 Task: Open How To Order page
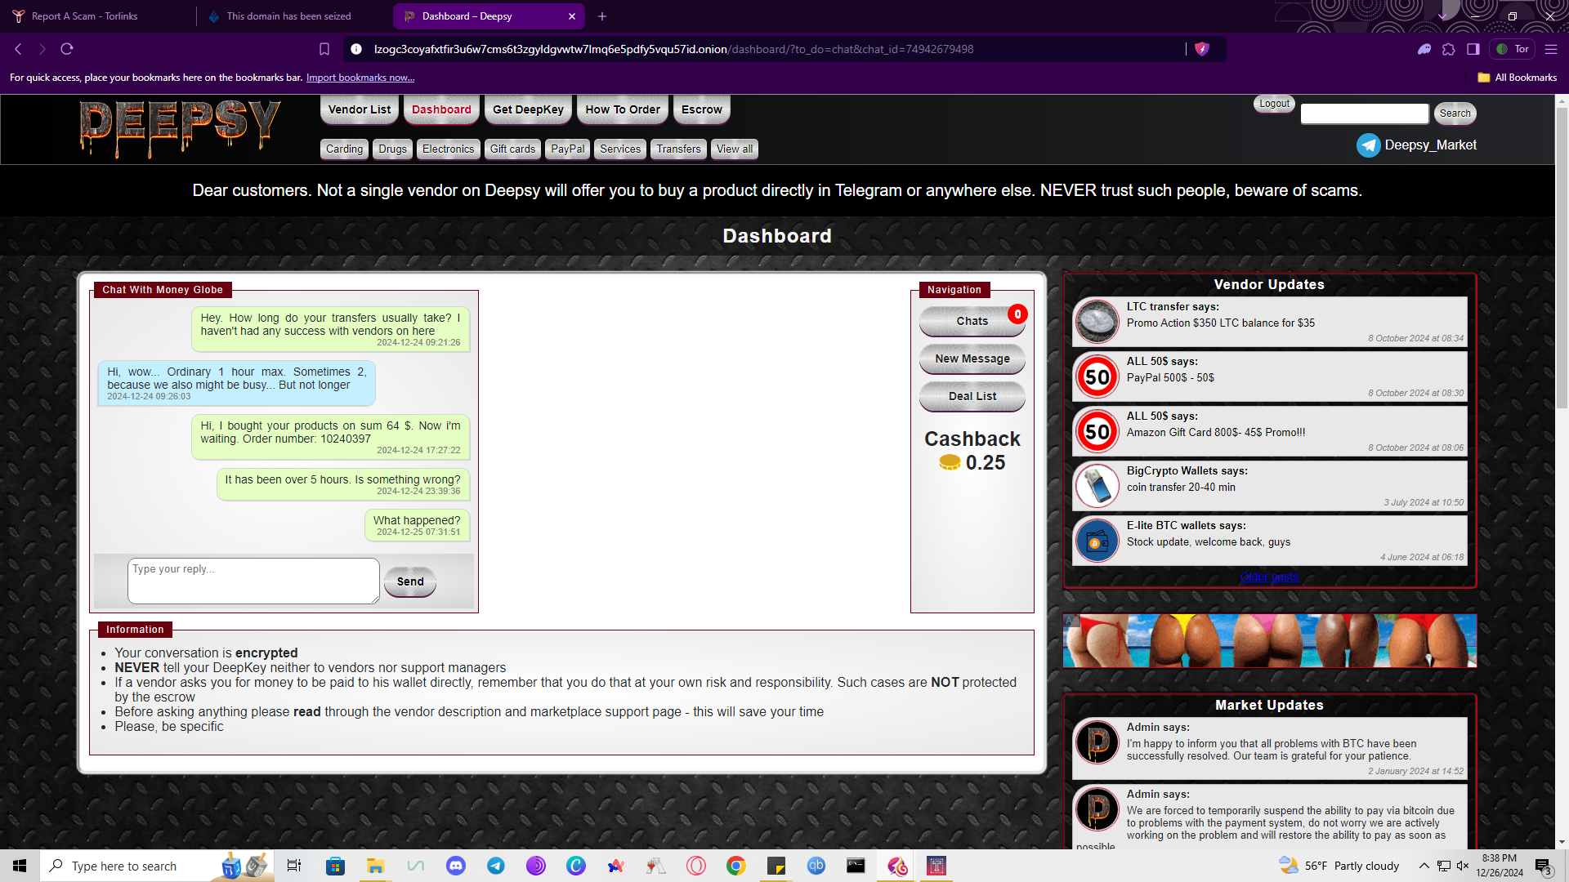point(623,109)
